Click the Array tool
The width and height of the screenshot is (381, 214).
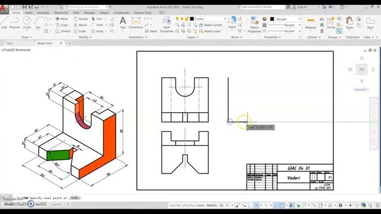coord(98,31)
